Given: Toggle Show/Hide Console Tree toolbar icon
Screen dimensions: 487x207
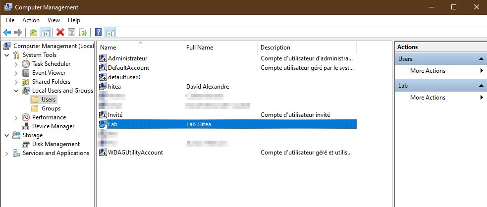Looking at the screenshot, I should click(46, 32).
